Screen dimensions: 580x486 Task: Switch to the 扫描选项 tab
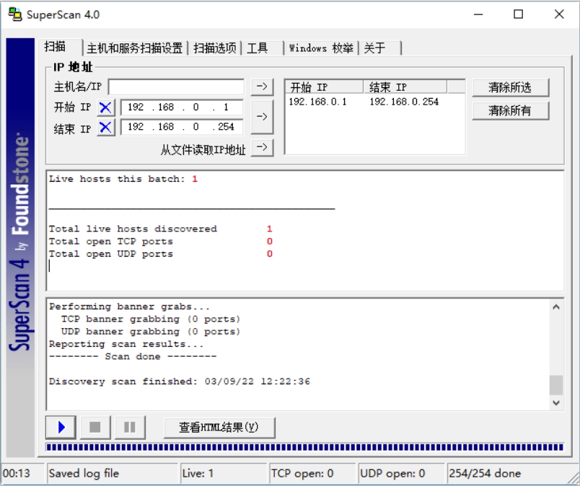(214, 48)
